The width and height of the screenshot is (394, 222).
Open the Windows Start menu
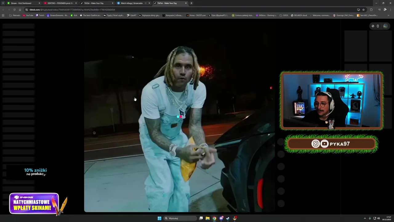pos(159,218)
